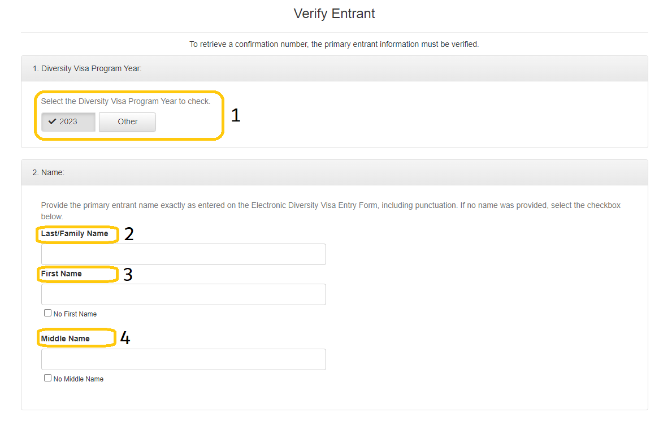This screenshot has height=421, width=672.
Task: Click the checkmark icon beside 2023
Action: coord(53,121)
